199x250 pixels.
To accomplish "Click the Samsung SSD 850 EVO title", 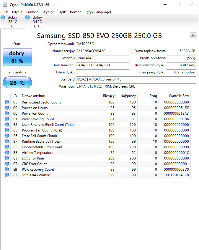I will click(99, 36).
